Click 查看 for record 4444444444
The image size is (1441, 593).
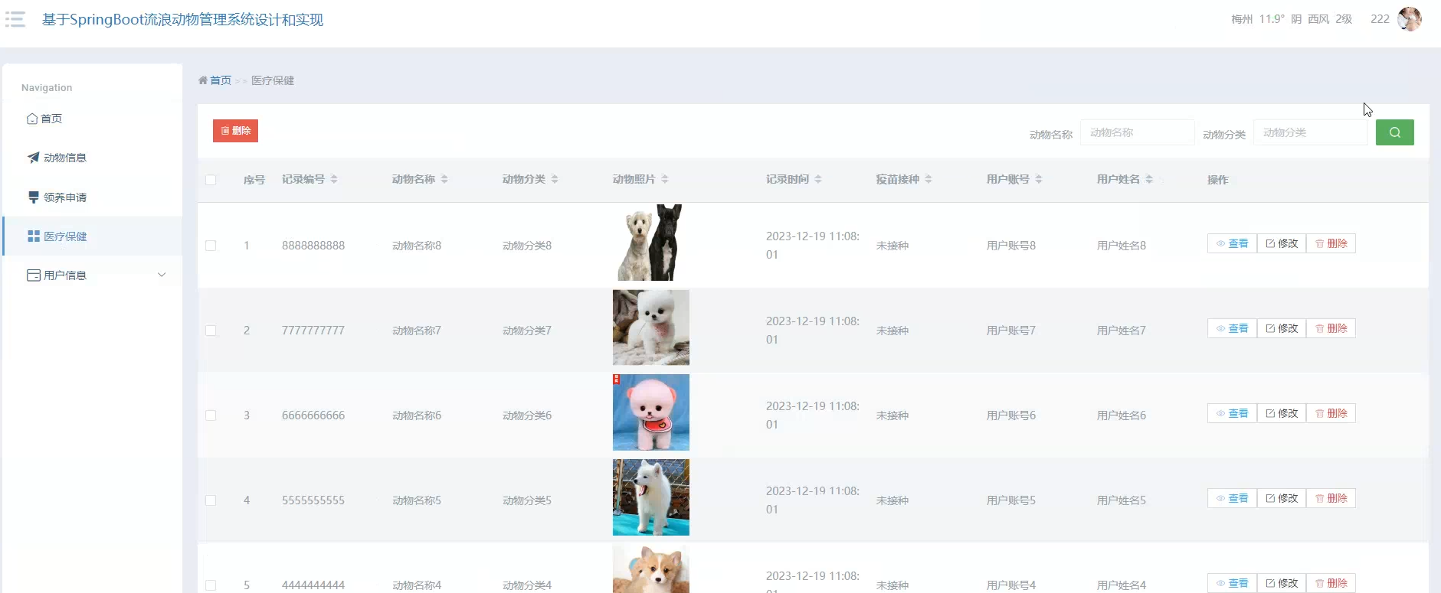click(1232, 583)
